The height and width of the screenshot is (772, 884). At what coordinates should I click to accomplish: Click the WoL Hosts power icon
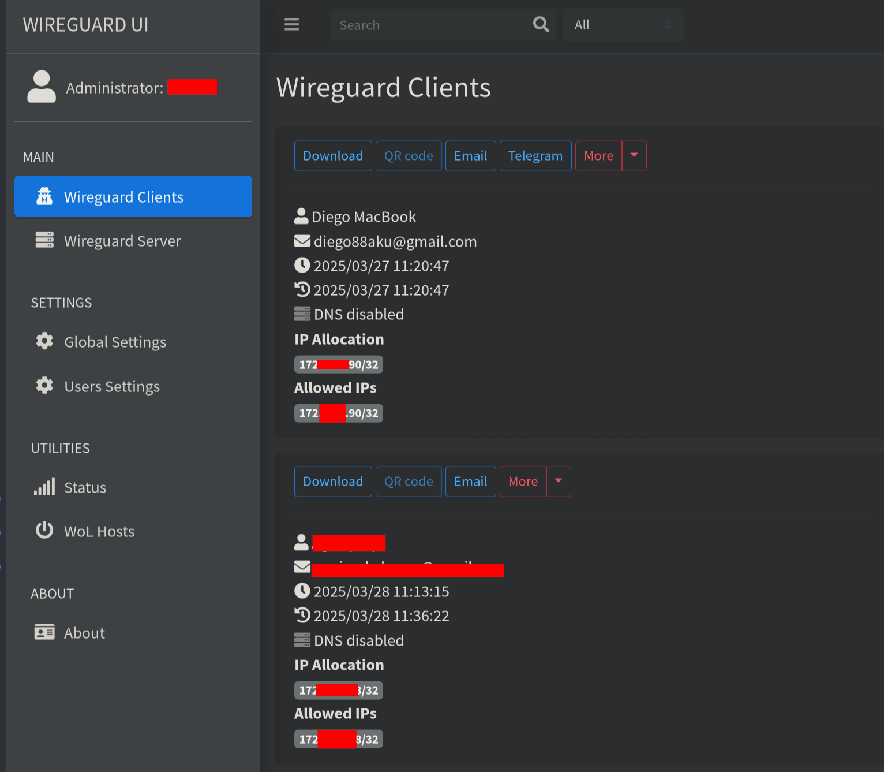tap(44, 531)
